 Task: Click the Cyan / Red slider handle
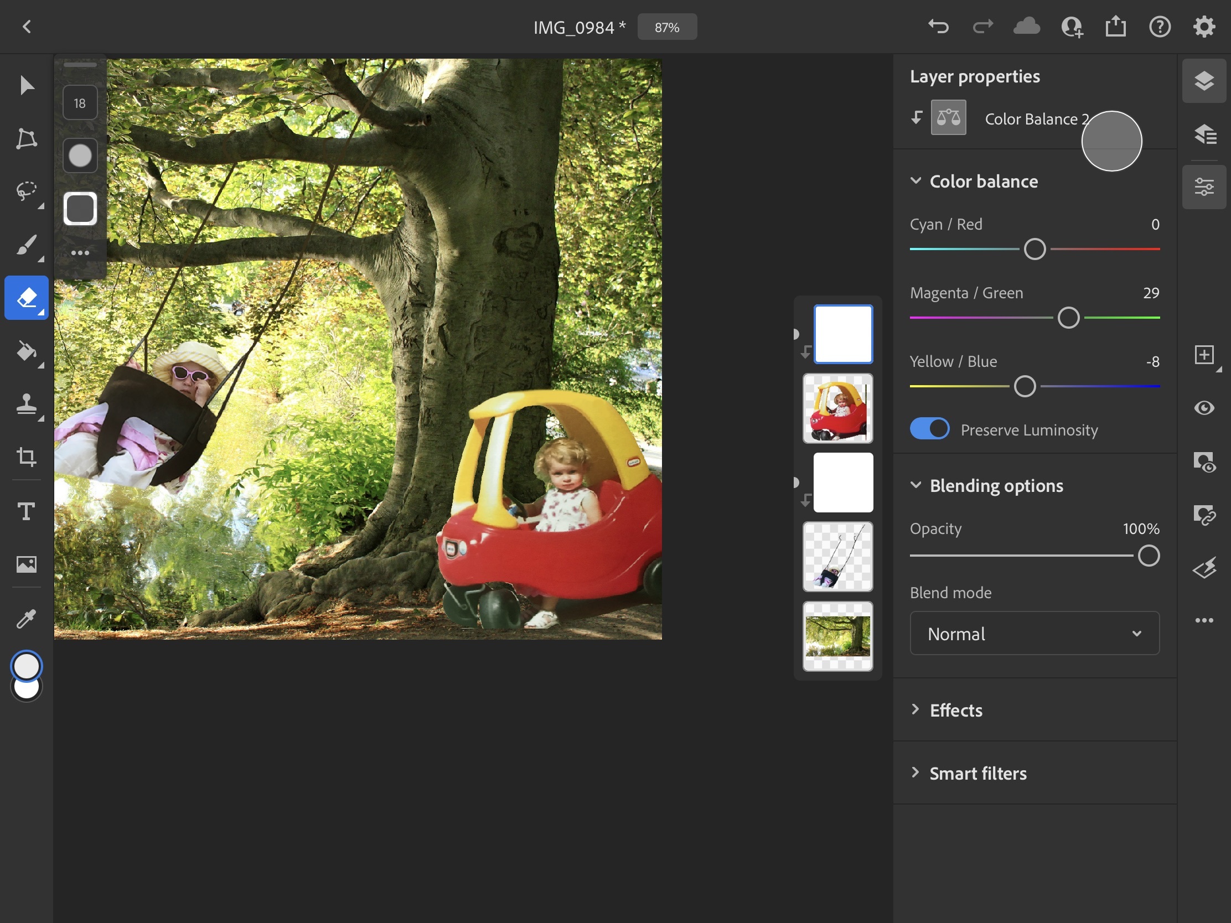[1035, 248]
